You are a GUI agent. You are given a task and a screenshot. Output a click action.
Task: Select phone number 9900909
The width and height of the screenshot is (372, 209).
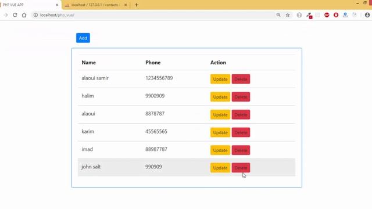coord(155,96)
